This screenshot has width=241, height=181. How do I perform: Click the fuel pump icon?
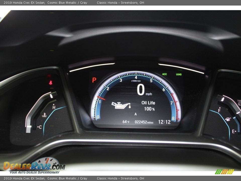point(228,119)
